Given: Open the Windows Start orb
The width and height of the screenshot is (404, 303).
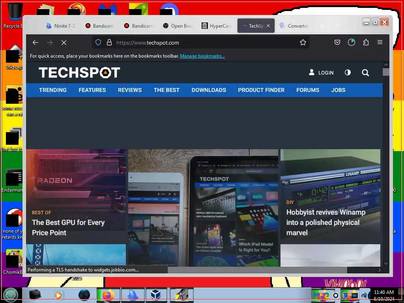Looking at the screenshot, I should (11, 295).
